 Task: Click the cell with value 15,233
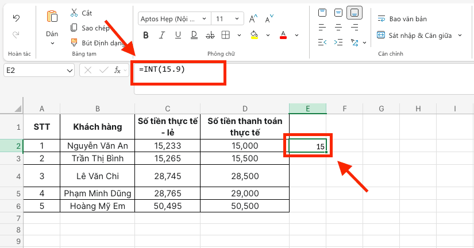[167, 146]
